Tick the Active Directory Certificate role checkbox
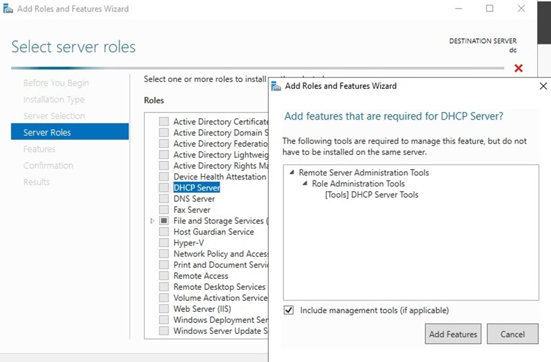This screenshot has width=551, height=362. tap(164, 122)
